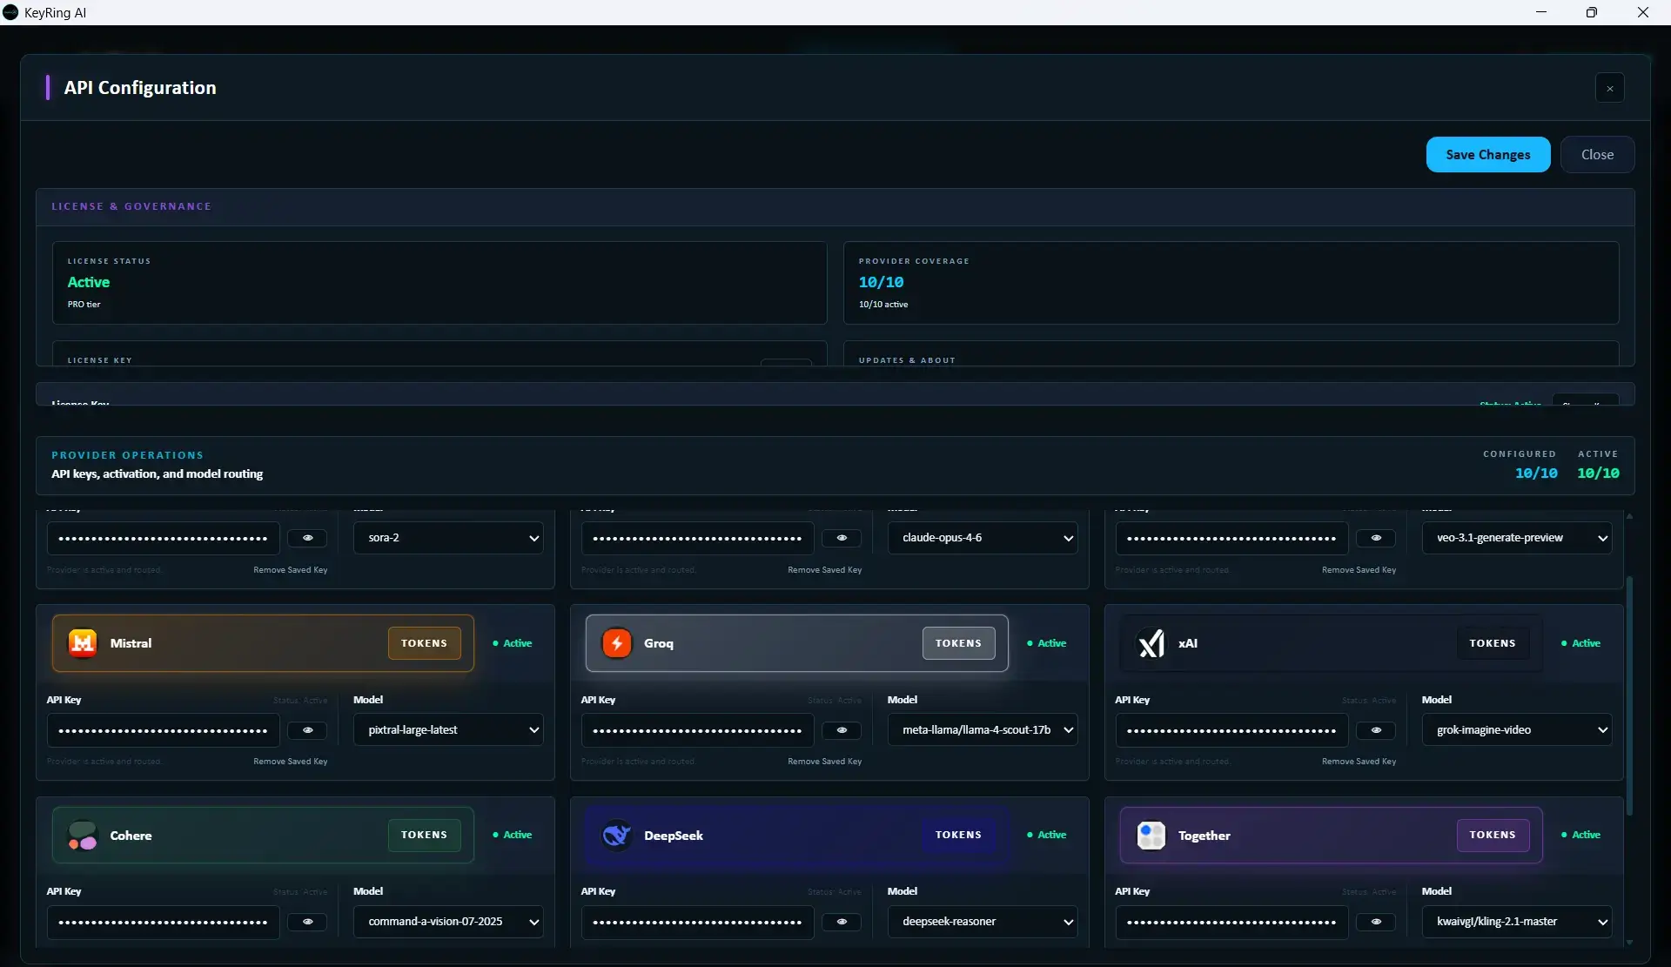Image resolution: width=1671 pixels, height=967 pixels.
Task: Click the xAI provider logo
Action: coord(1151,643)
